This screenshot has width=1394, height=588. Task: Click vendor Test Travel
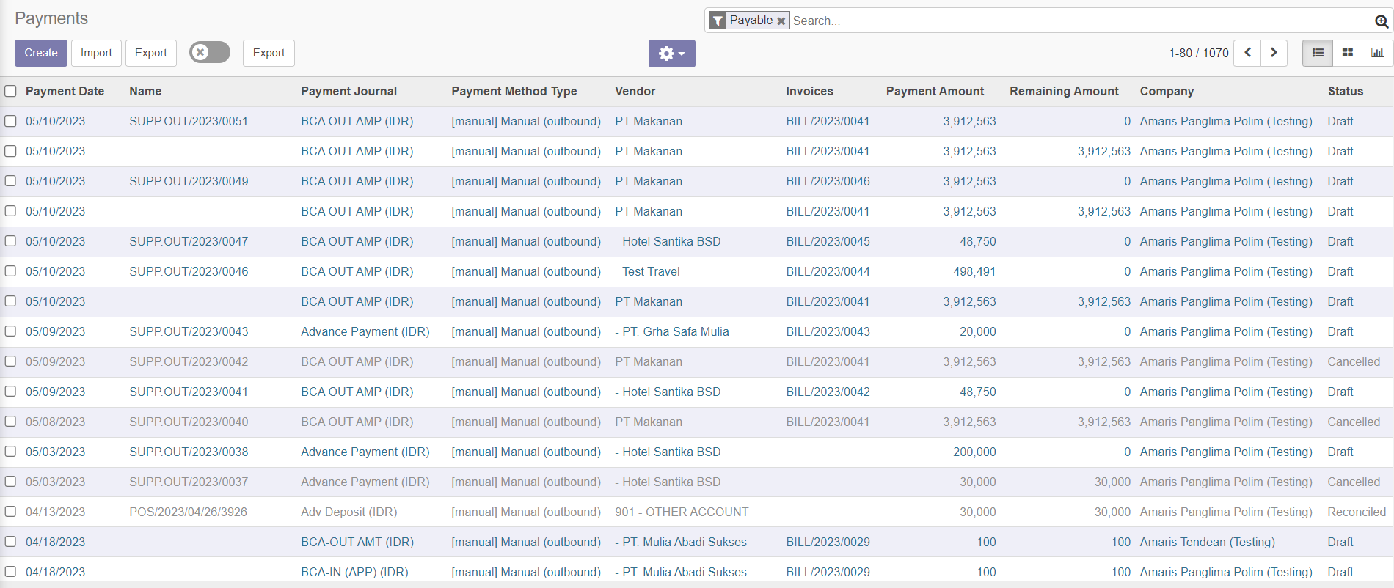[647, 271]
